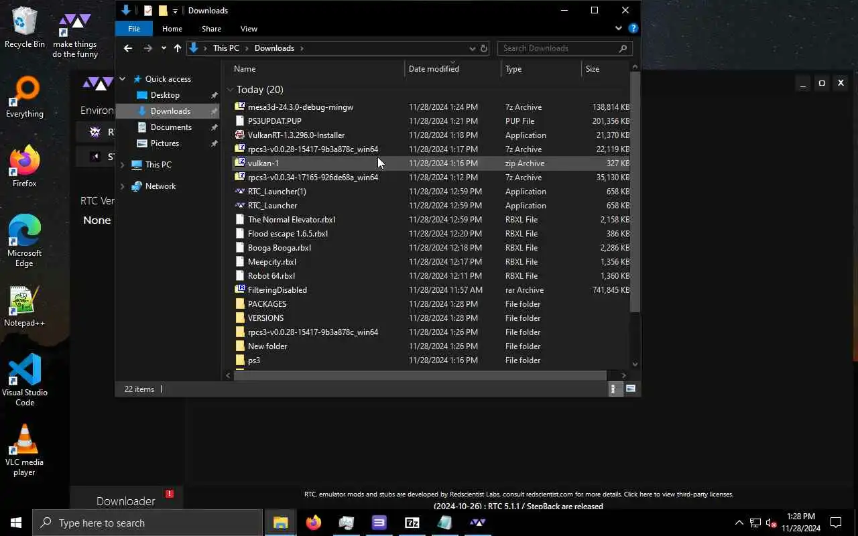Click the taskbar 'Type here to search' box
The image size is (858, 536).
click(x=147, y=523)
